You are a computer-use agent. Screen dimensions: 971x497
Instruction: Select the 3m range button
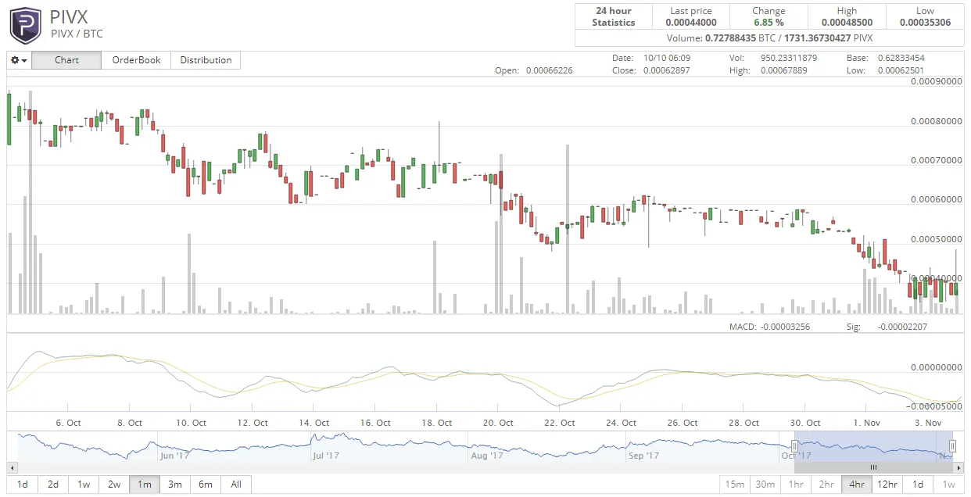[x=175, y=484]
